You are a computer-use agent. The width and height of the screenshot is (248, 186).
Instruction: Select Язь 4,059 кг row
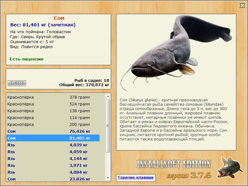click(53, 152)
